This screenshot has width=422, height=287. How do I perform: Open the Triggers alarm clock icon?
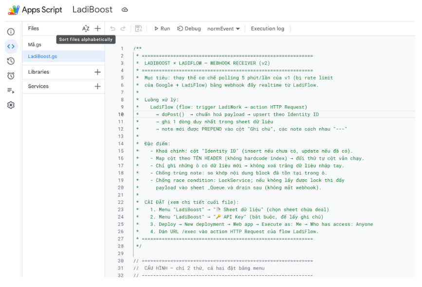(11, 76)
